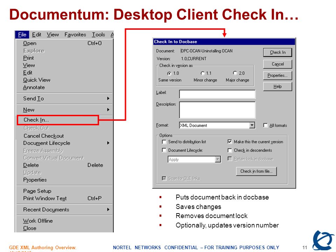This screenshot has height=252, width=336.
Task: Open the Tools menu
Action: (98, 35)
